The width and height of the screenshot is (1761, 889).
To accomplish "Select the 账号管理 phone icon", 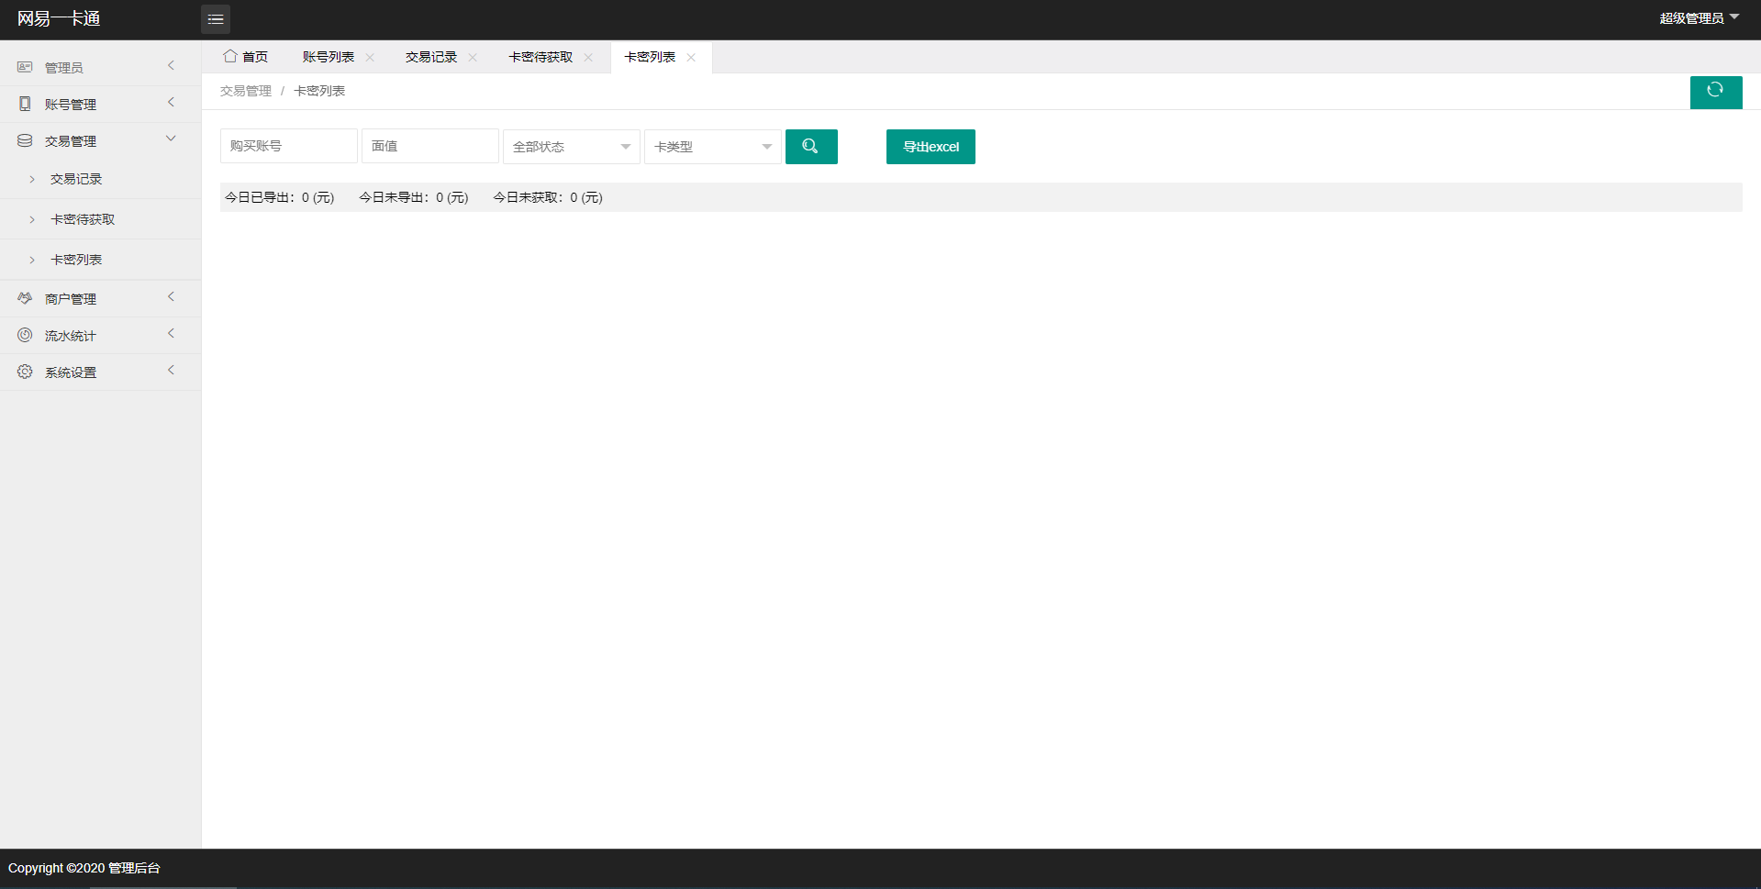I will (25, 103).
